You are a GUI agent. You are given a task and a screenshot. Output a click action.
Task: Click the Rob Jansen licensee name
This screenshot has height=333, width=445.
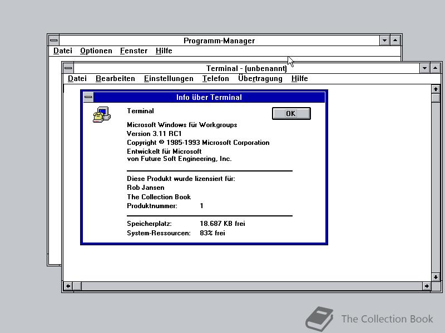pos(146,188)
